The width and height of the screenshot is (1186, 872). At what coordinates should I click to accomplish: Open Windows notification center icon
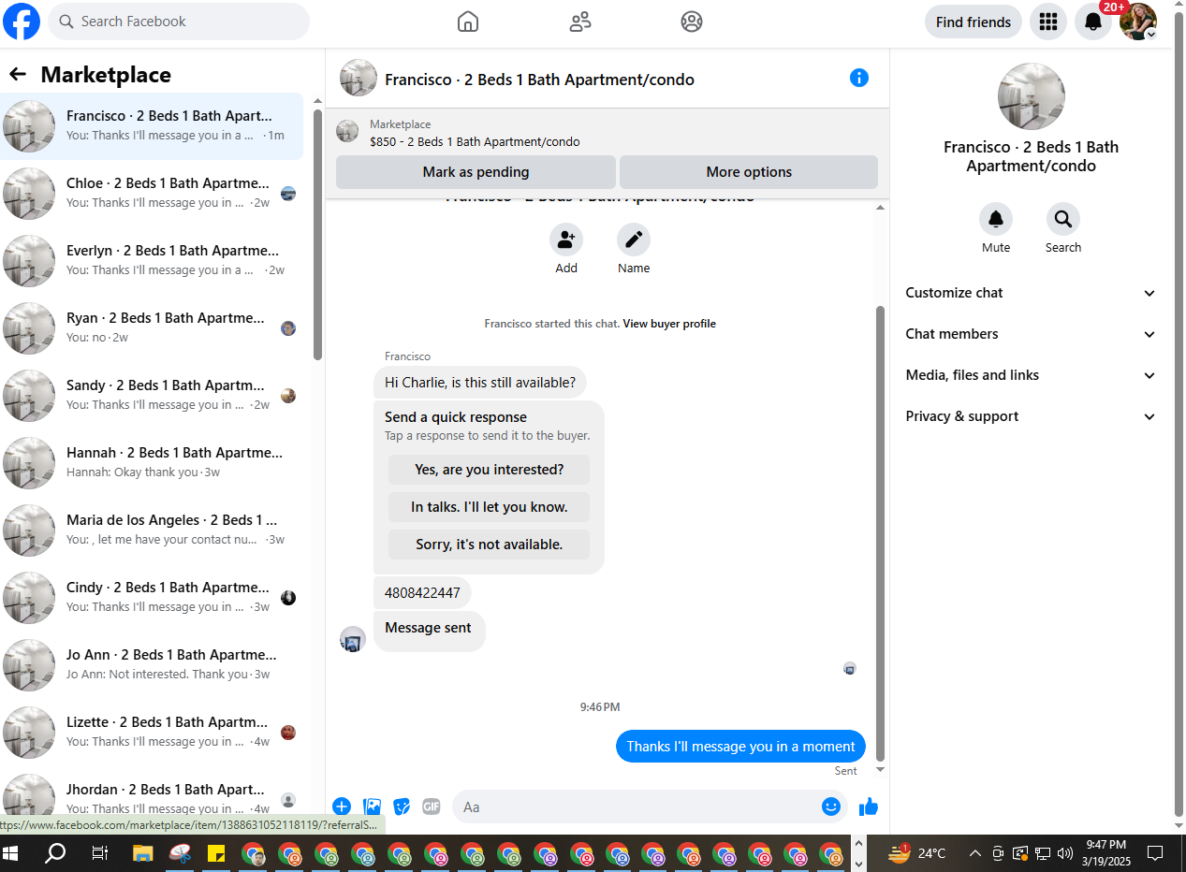click(x=1155, y=853)
